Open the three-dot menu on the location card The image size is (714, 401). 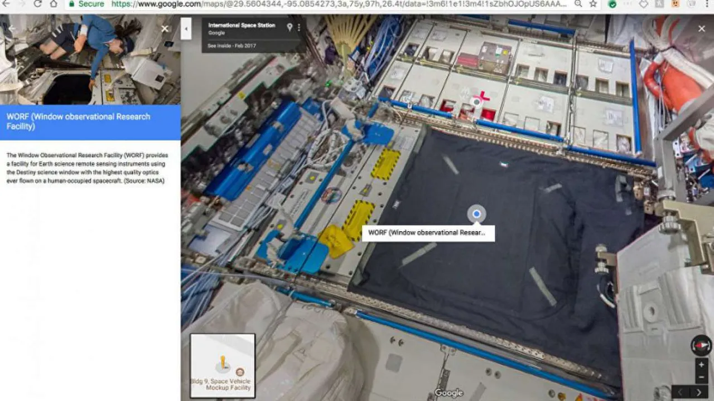299,27
